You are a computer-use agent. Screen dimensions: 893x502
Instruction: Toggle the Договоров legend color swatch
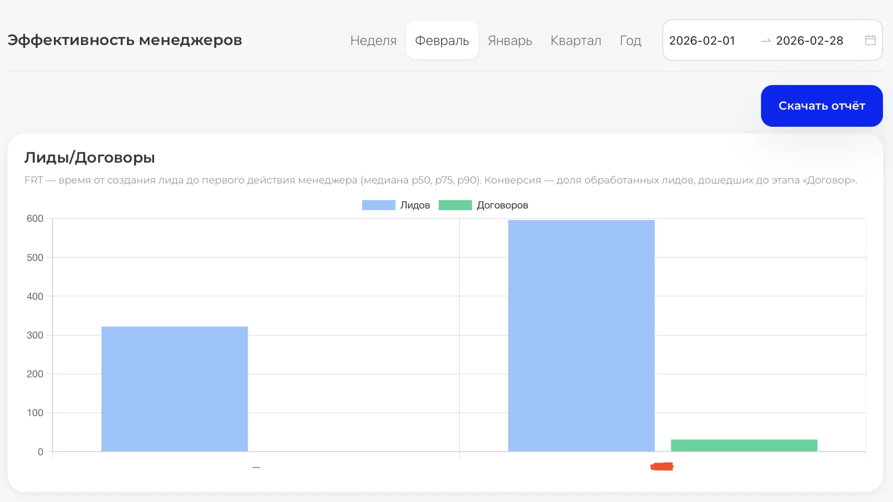tap(455, 205)
